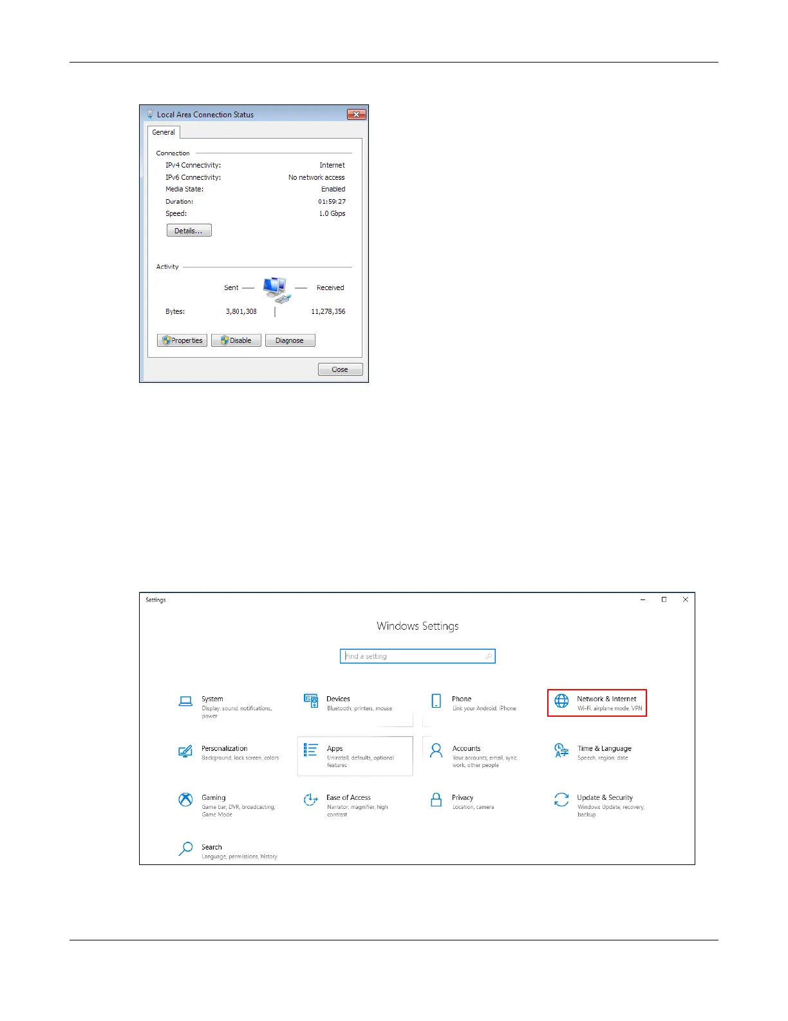Screen dimensions: 788x1021
Task: Close Local Area Connection Status window
Action: (x=356, y=114)
